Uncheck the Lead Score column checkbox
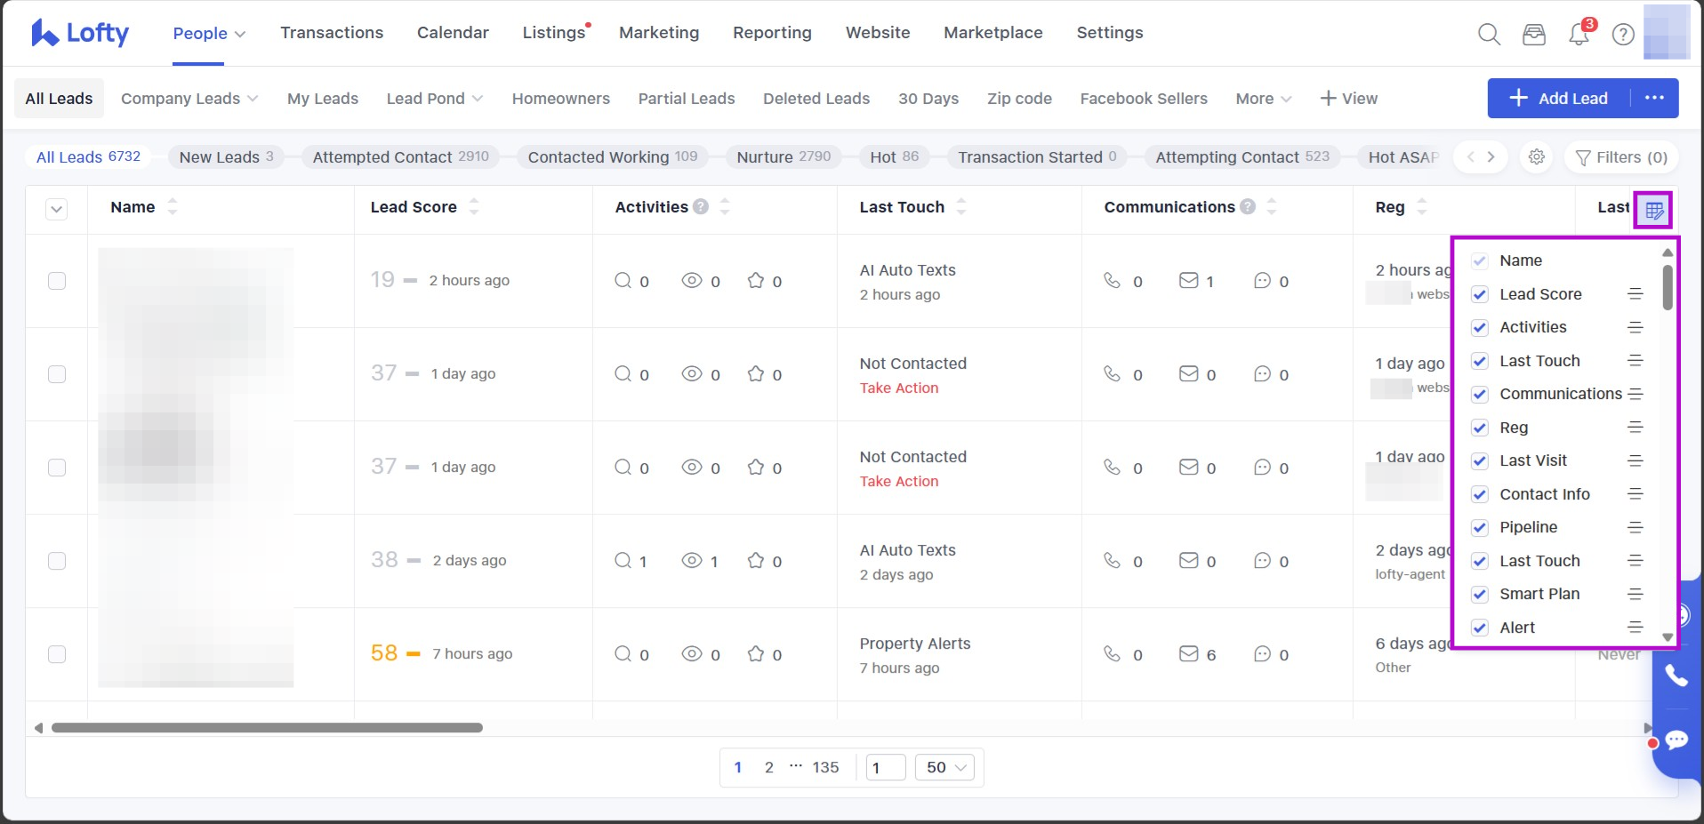Screen dimensions: 1704x824 (x=1480, y=294)
